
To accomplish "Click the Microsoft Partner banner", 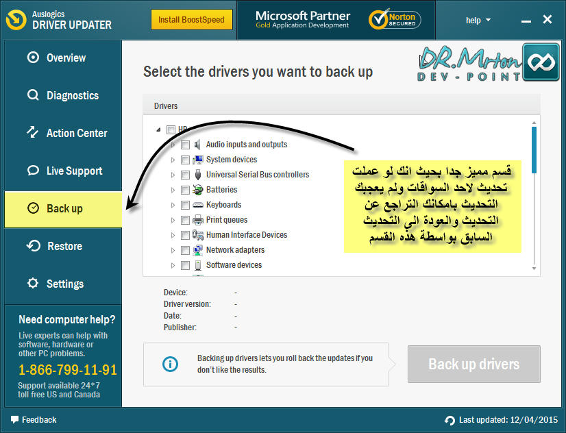I will [x=302, y=19].
